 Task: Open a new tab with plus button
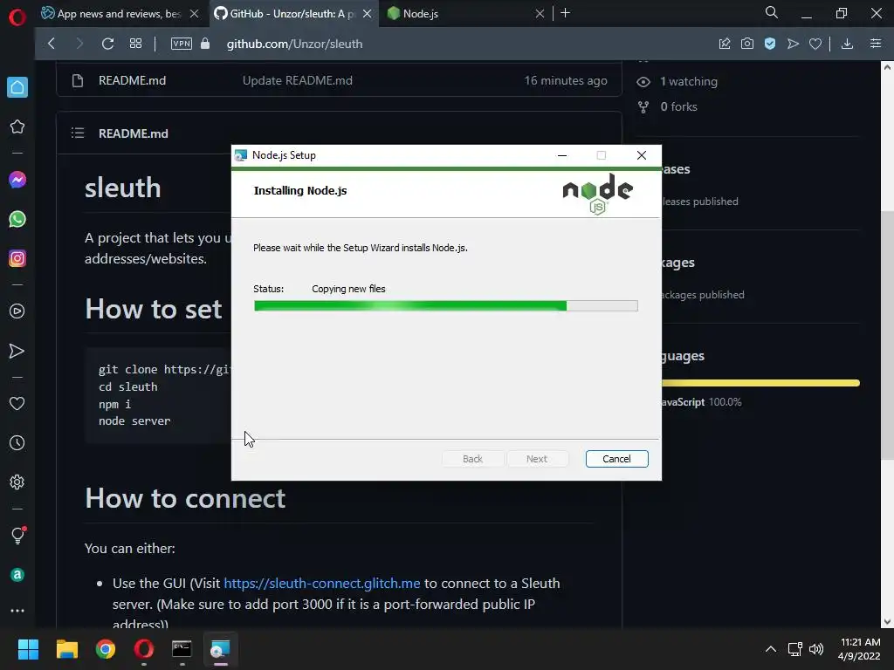565,13
